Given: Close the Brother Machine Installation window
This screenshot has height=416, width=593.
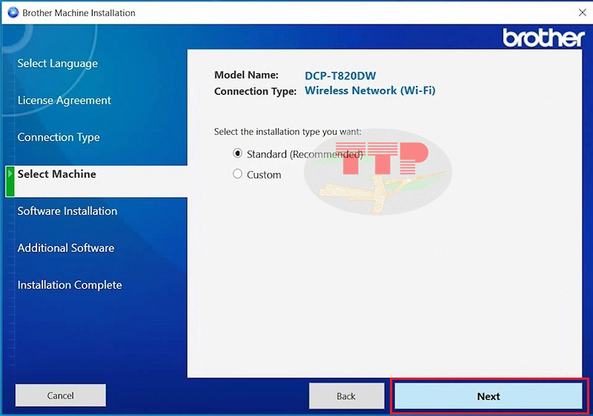Looking at the screenshot, I should click(x=583, y=13).
